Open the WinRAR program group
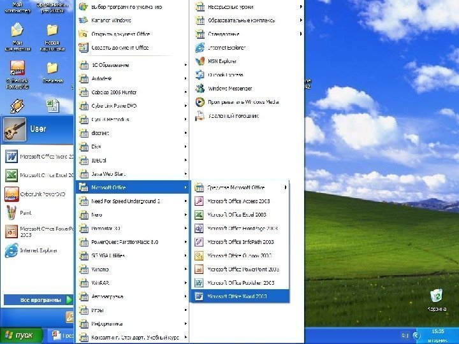459x344 pixels. click(133, 283)
